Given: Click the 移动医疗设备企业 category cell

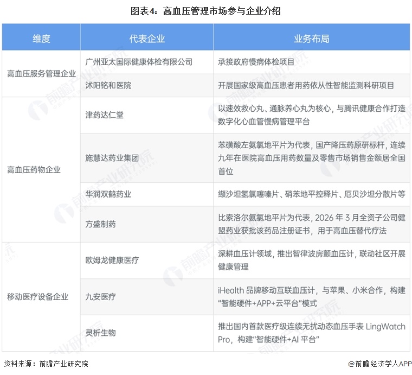Looking at the screenshot, I should [x=41, y=297].
